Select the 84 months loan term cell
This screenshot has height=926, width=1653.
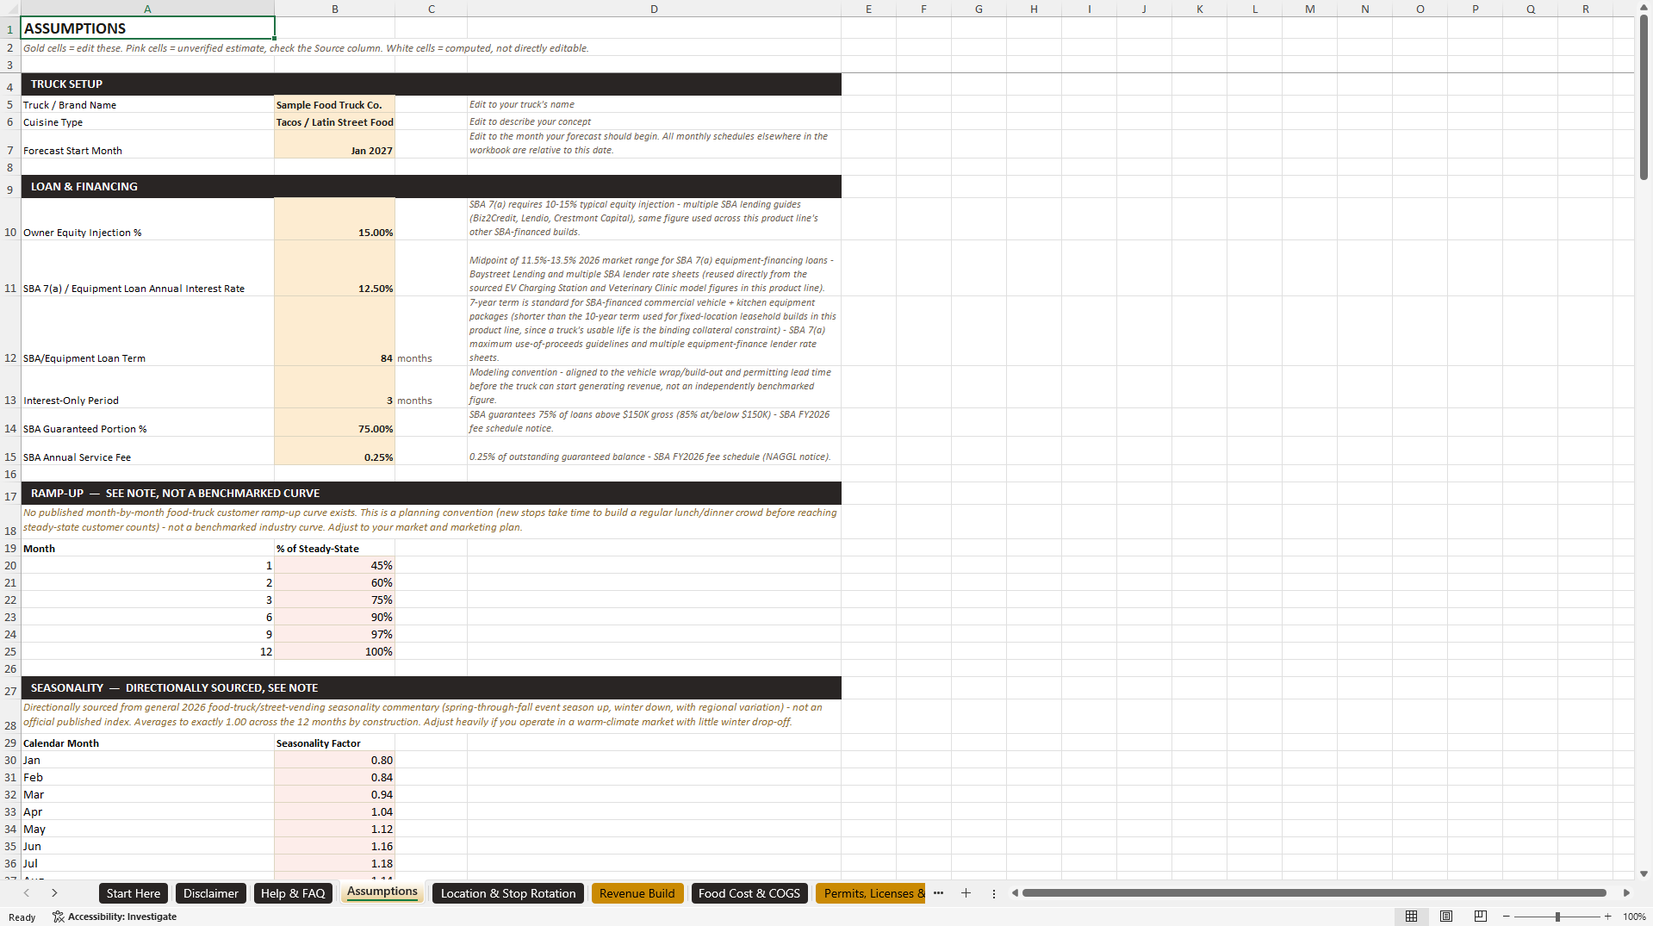tap(334, 331)
